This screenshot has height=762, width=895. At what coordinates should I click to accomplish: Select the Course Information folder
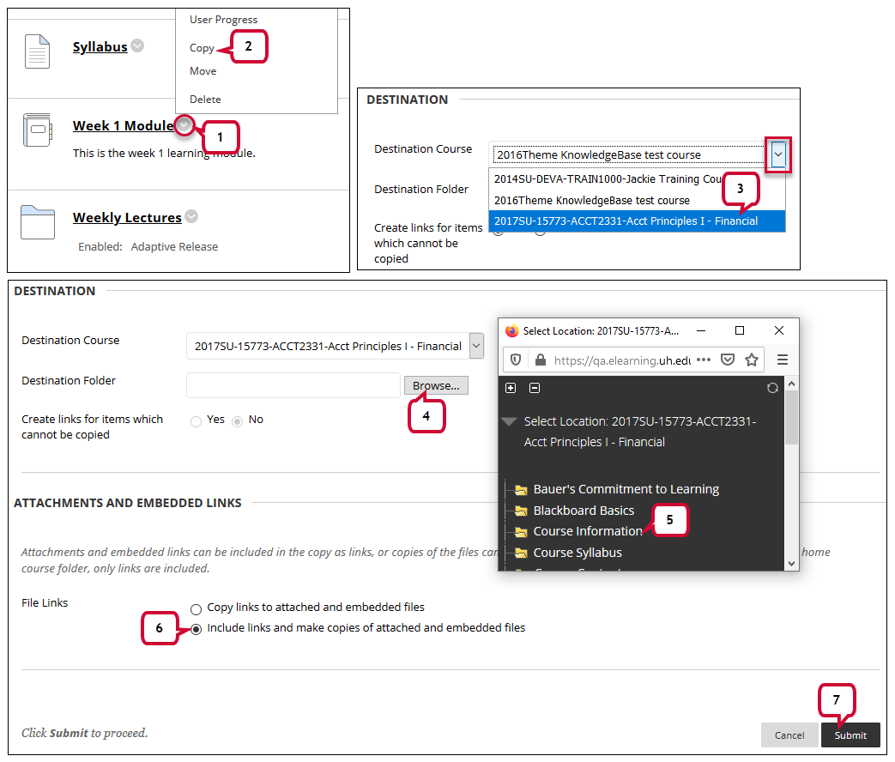coord(587,531)
